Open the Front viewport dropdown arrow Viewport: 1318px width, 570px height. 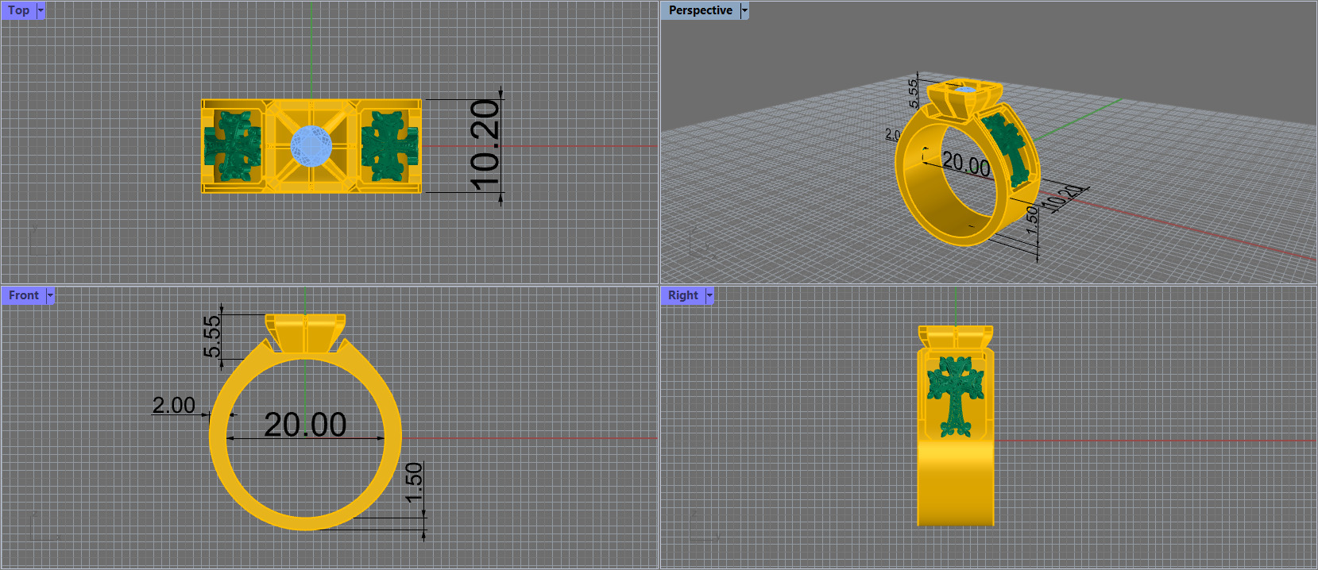tap(50, 295)
